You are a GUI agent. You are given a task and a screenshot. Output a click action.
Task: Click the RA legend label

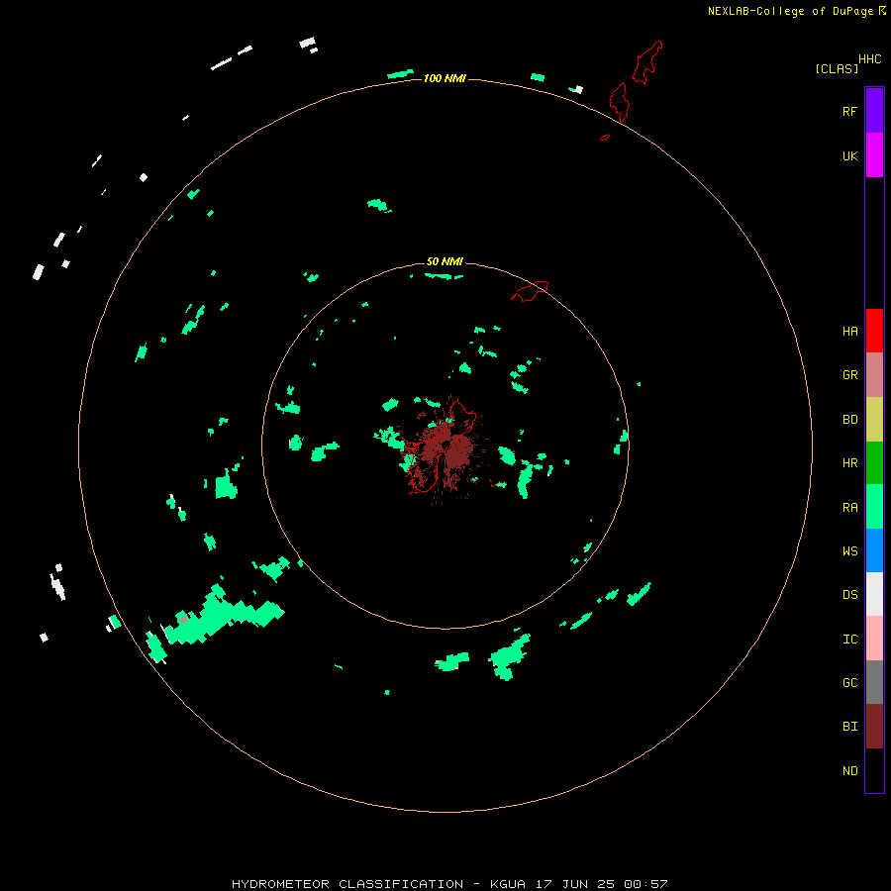point(849,508)
